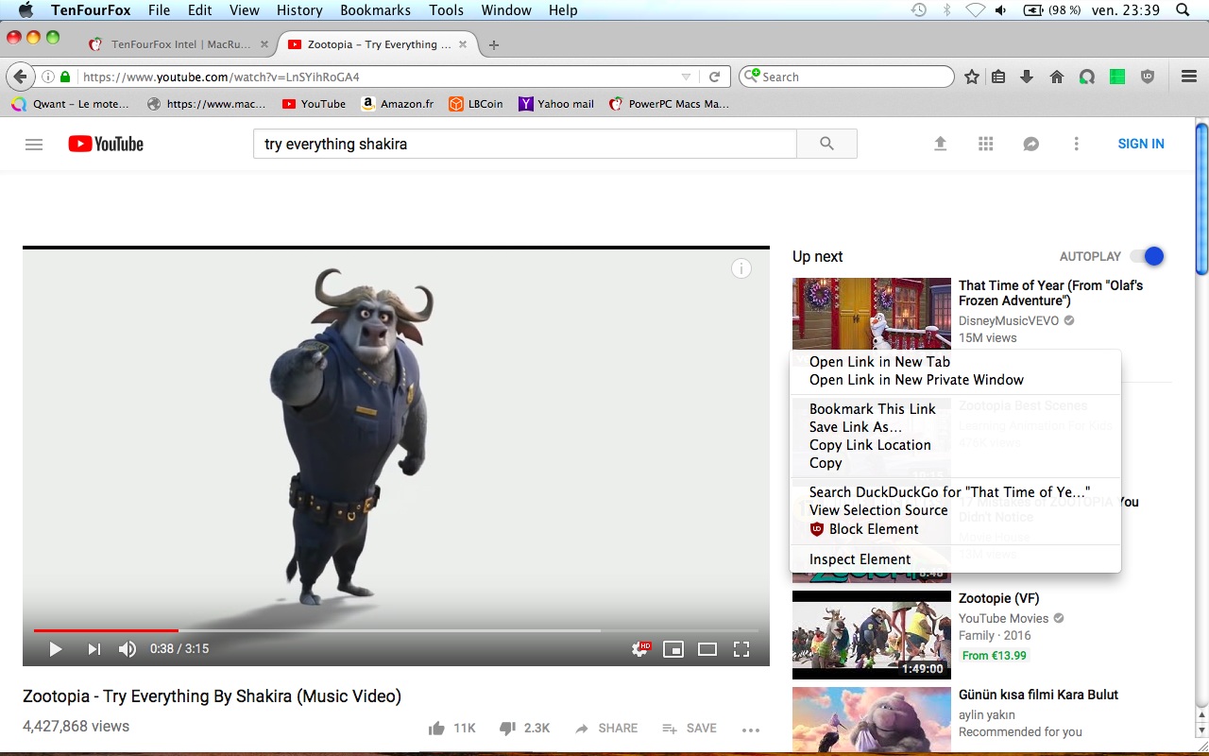Click the YouTube upload video icon
Image resolution: width=1209 pixels, height=756 pixels.
[x=940, y=144]
